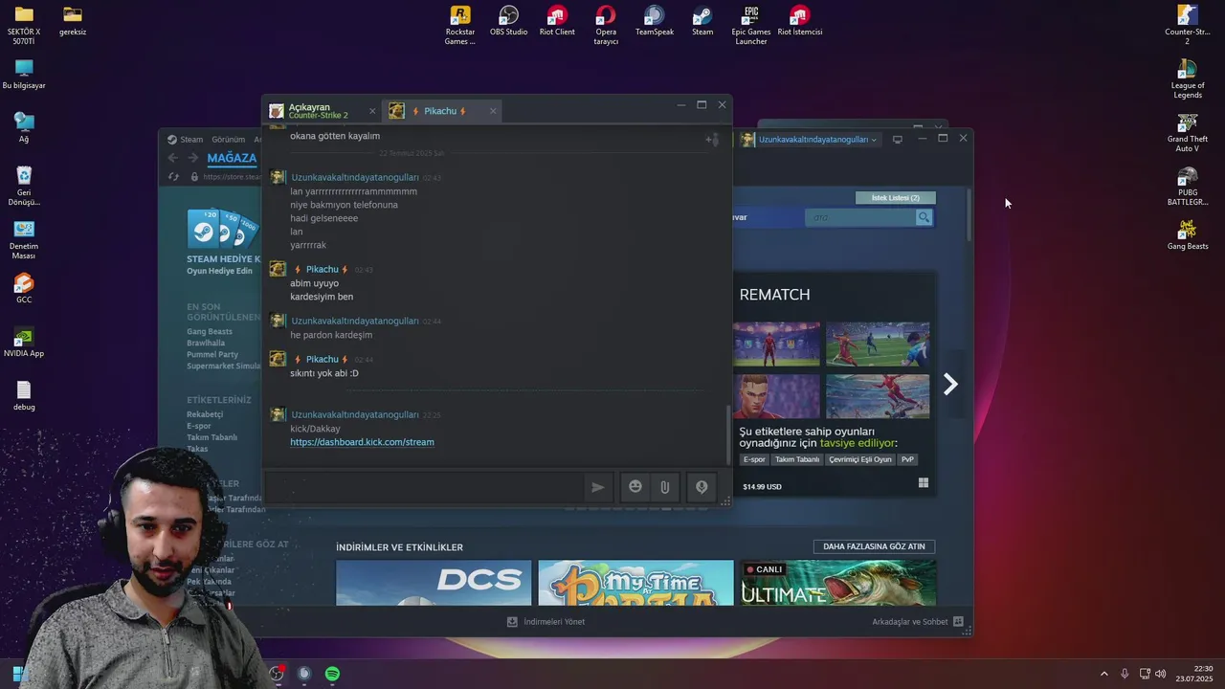Viewport: 1225px width, 689px height.
Task: Open the Opera tarayıcı desktop icon
Action: tap(606, 26)
